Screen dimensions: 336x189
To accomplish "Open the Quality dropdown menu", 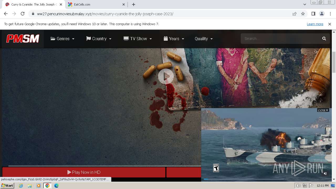I will pos(204,39).
